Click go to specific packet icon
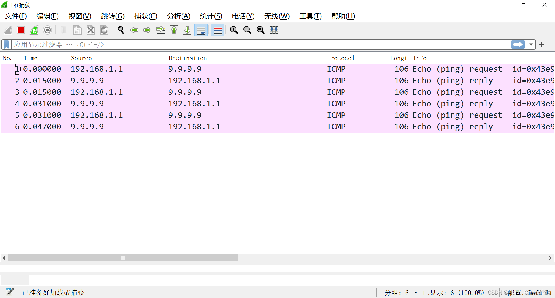Image resolution: width=555 pixels, height=298 pixels. point(161,30)
